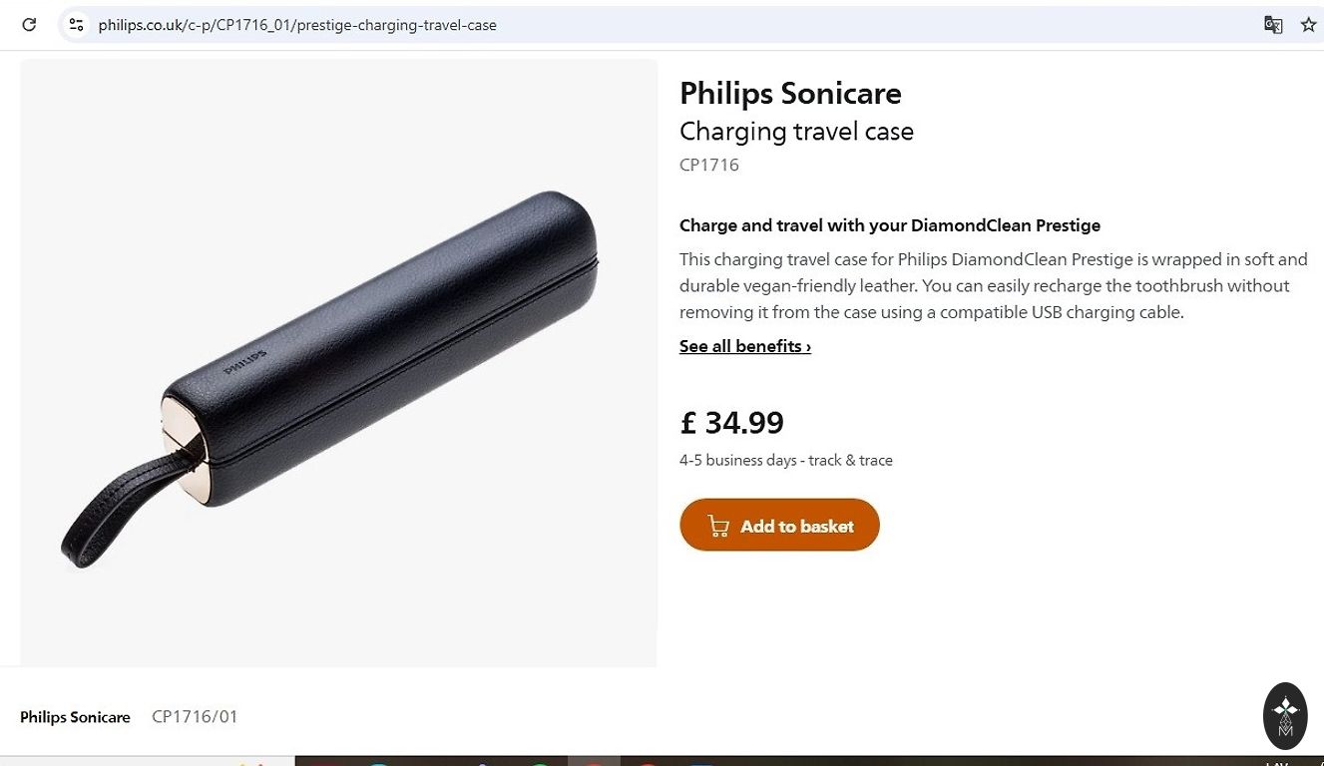
Task: Click the Charge and travel bold headline
Action: click(889, 225)
